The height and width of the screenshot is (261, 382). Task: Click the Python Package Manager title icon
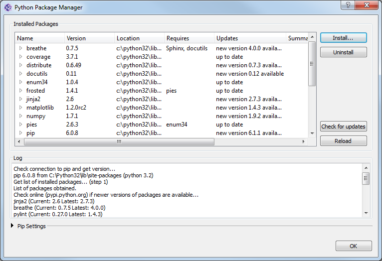click(x=8, y=7)
